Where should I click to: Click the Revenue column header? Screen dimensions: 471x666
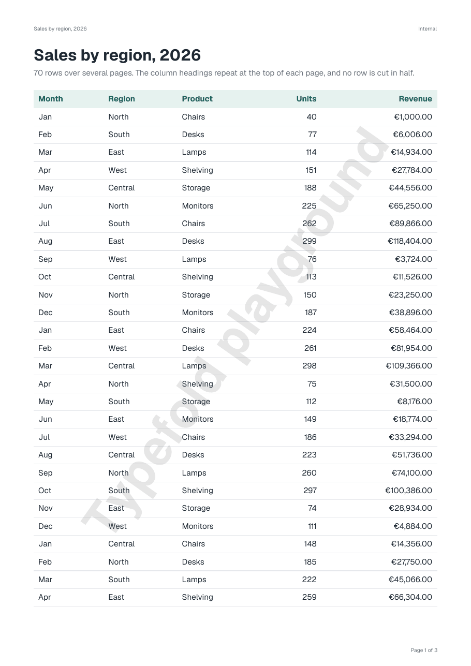click(x=415, y=99)
